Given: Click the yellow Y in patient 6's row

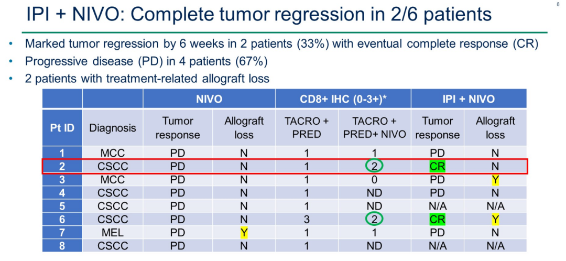Looking at the screenshot, I should tap(495, 219).
